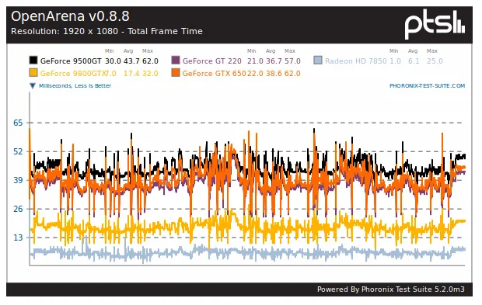This screenshot has height=305, width=482.
Task: Click the GeForce 9800GTX average value 17.4
Action: coord(131,74)
